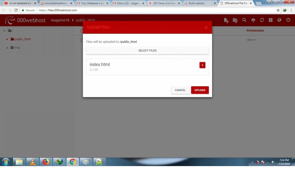Screen dimensions: 295x173
Task: Collapse the public_html folder chevron
Action: [7, 39]
